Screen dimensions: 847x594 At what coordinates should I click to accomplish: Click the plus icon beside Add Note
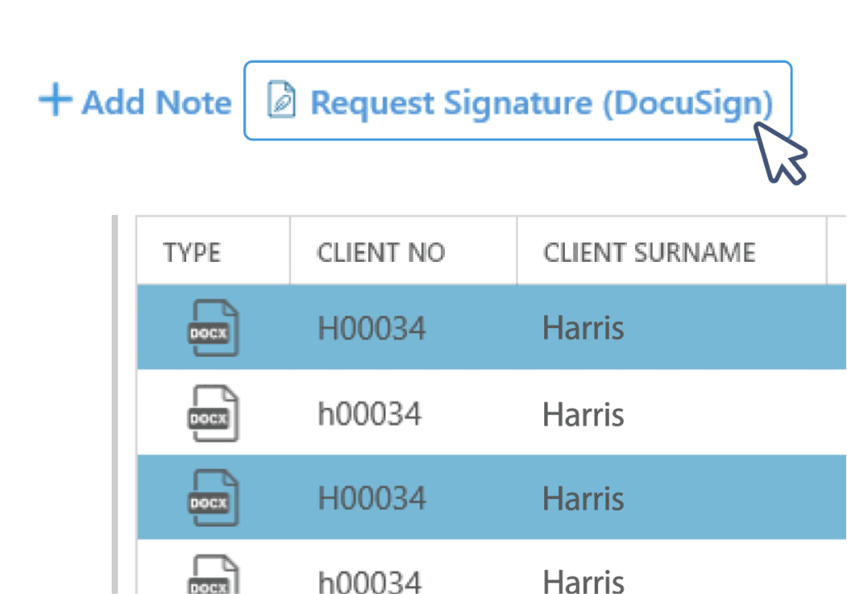coord(55,99)
